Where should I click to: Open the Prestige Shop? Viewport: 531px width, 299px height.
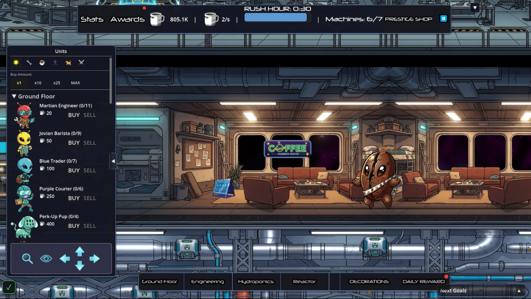(x=409, y=19)
